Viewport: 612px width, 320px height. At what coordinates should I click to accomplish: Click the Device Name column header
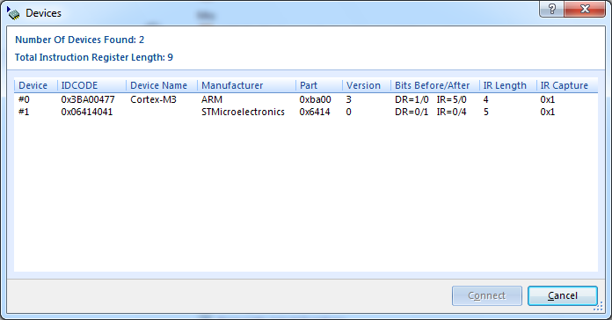pyautogui.click(x=162, y=85)
